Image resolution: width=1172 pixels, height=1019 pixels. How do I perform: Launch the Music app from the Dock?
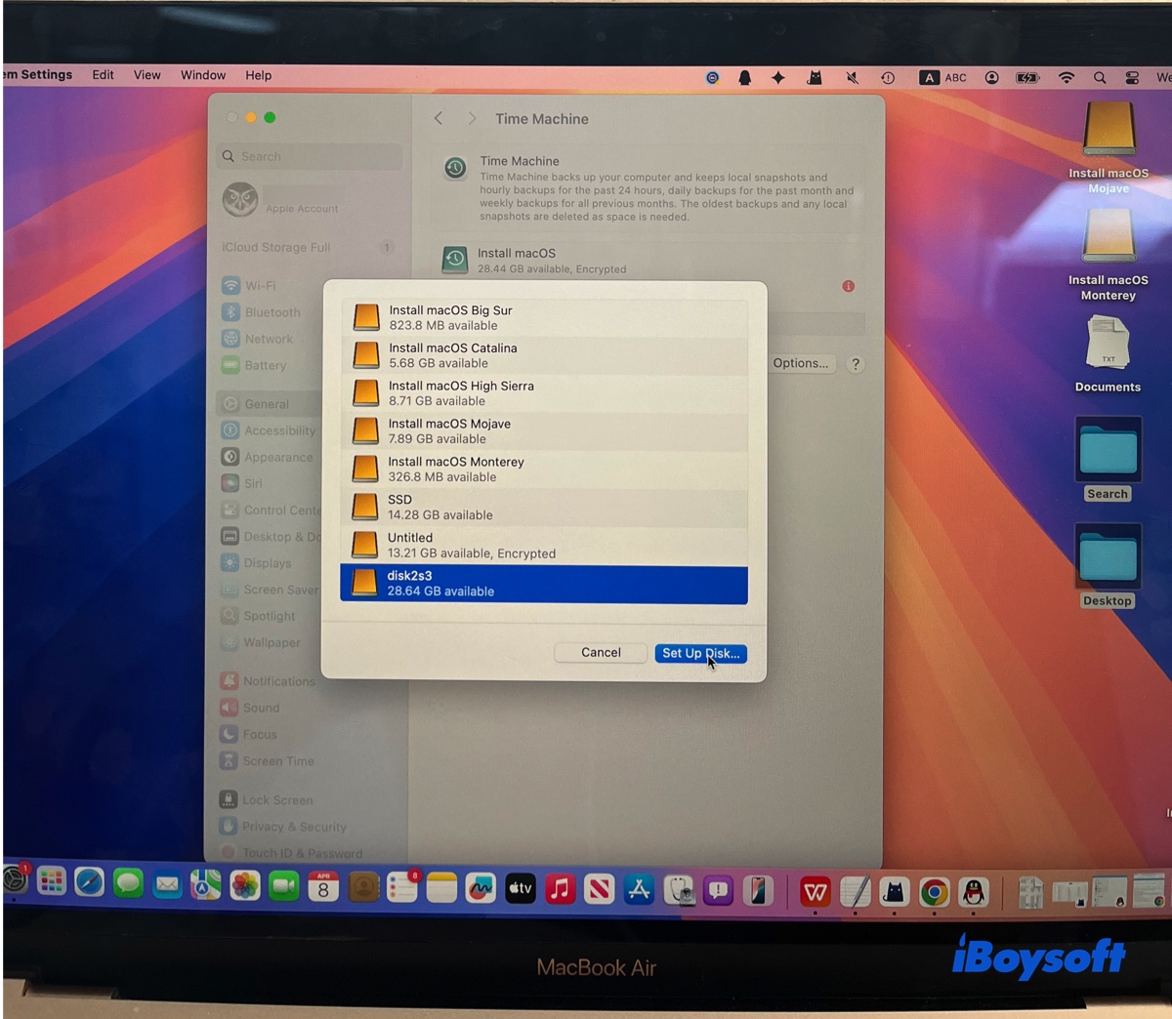click(x=560, y=889)
